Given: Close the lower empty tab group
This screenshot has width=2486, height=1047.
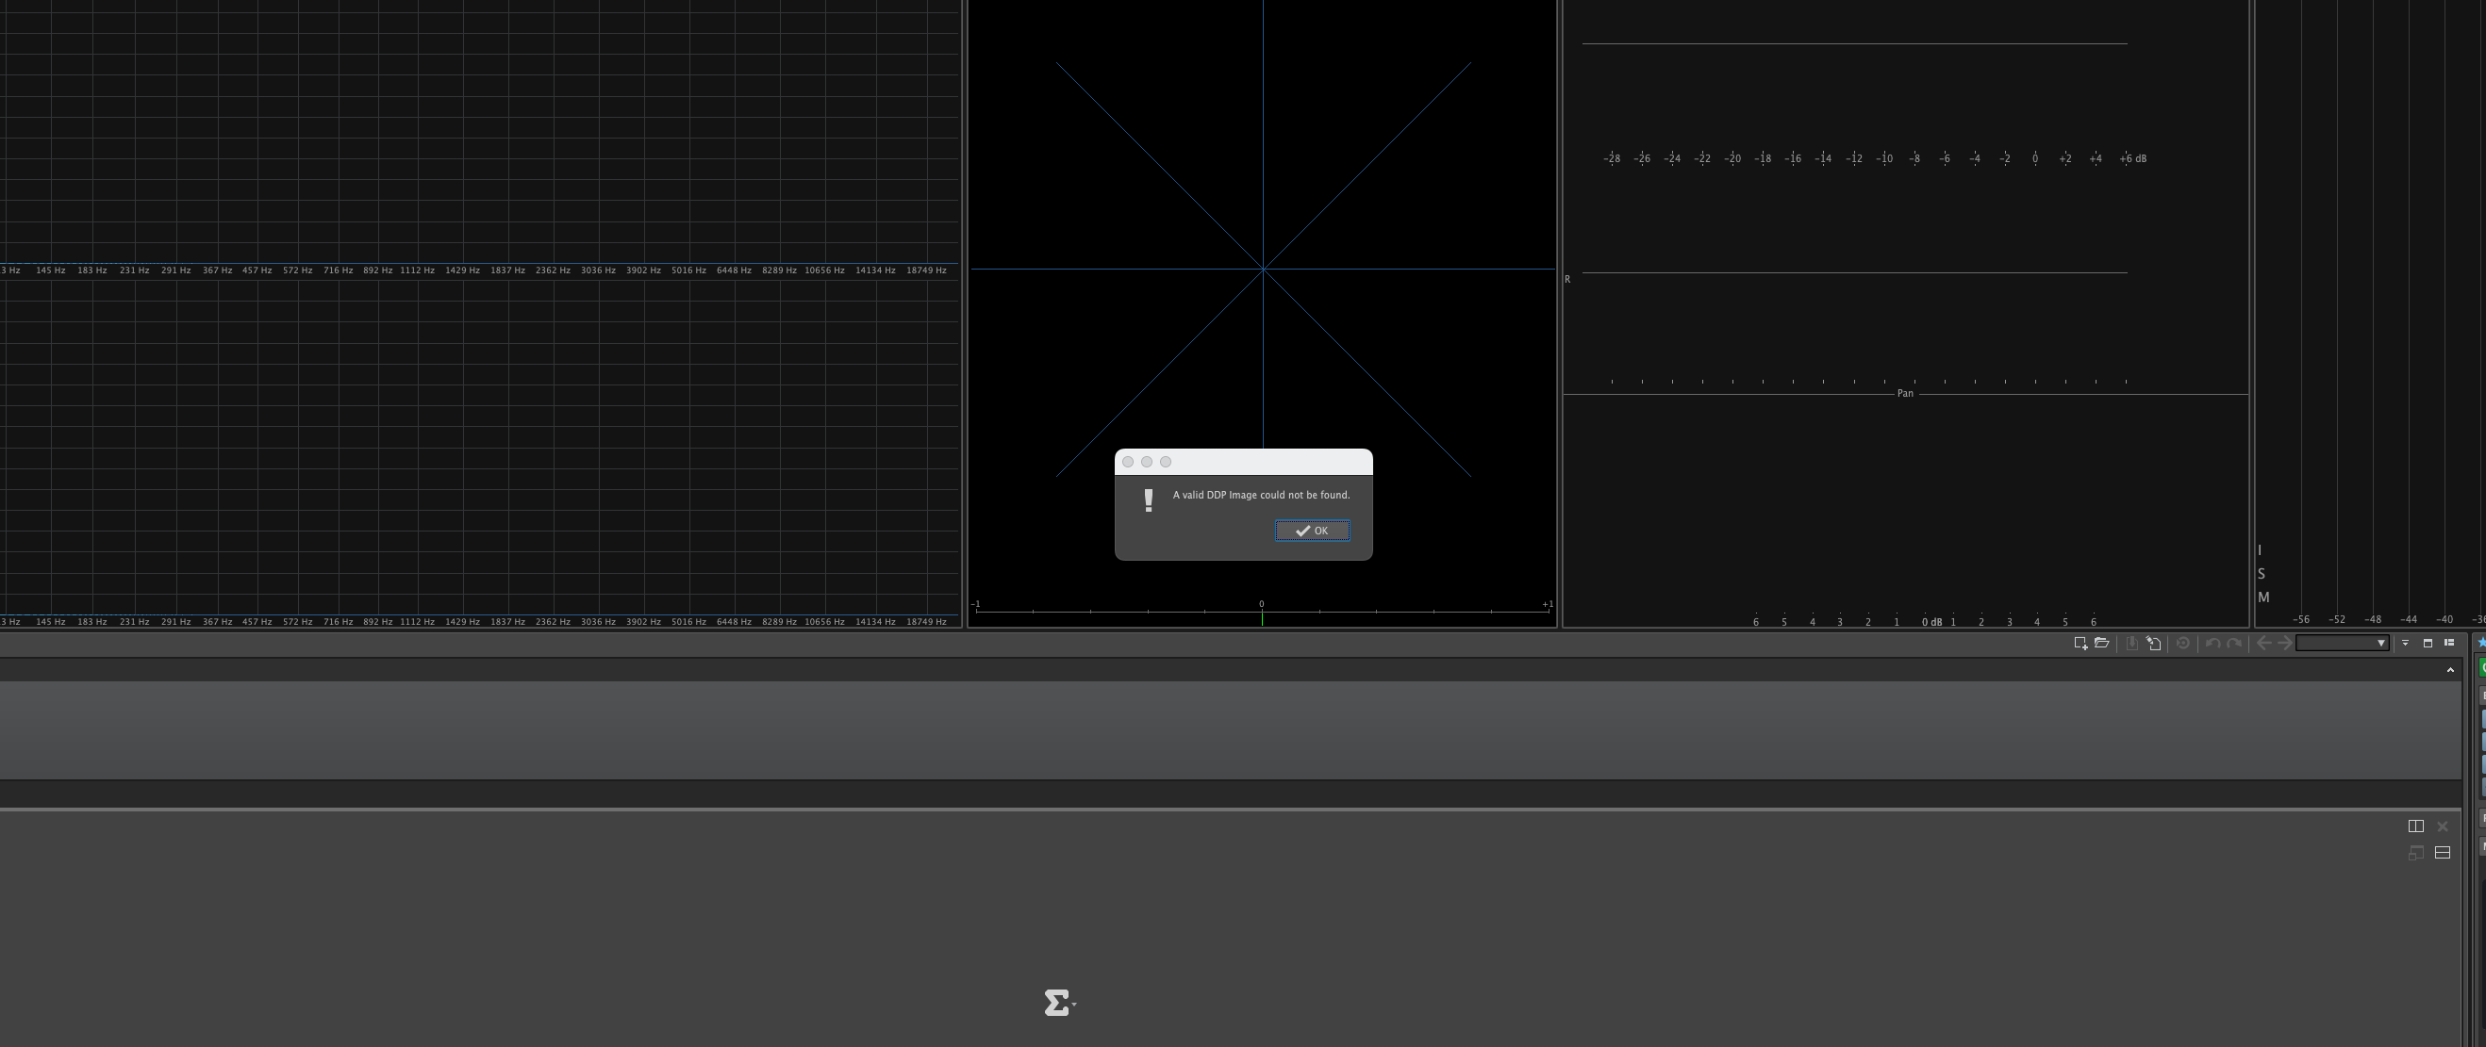Looking at the screenshot, I should pyautogui.click(x=2443, y=826).
